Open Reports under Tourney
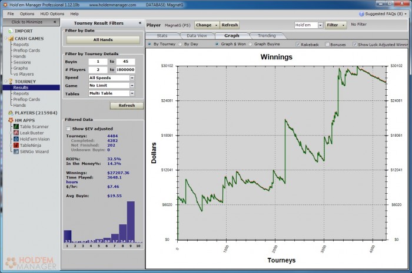This screenshot has height=273, width=412. click(21, 93)
